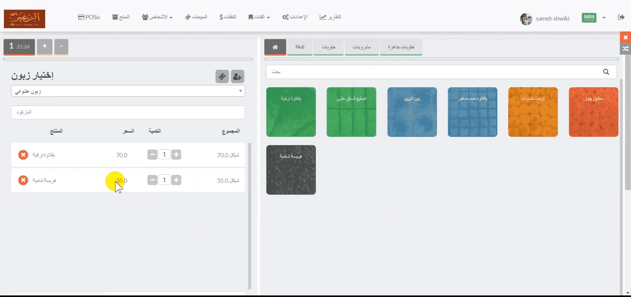
Task: Click the search magnifier icon
Action: (x=606, y=72)
